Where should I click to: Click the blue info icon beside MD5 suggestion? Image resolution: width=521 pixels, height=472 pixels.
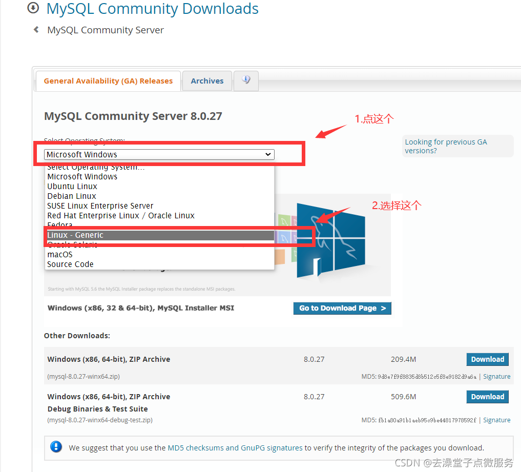click(x=56, y=446)
